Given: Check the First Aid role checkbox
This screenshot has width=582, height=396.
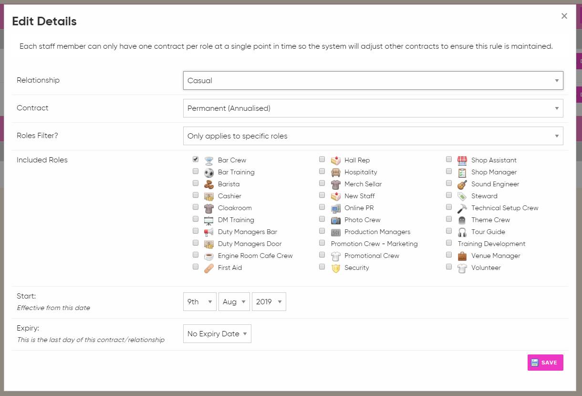Looking at the screenshot, I should pos(196,267).
